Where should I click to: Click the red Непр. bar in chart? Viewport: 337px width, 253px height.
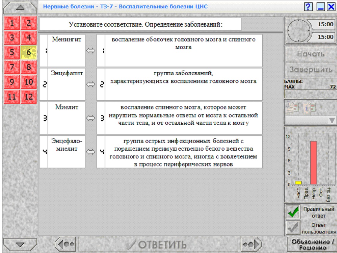tap(313, 163)
